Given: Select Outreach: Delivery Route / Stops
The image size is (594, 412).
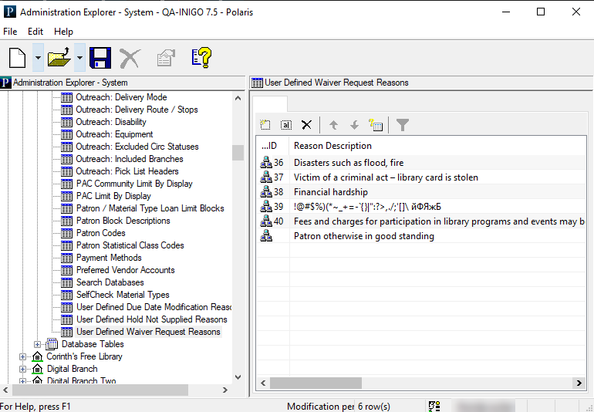Looking at the screenshot, I should (x=137, y=110).
